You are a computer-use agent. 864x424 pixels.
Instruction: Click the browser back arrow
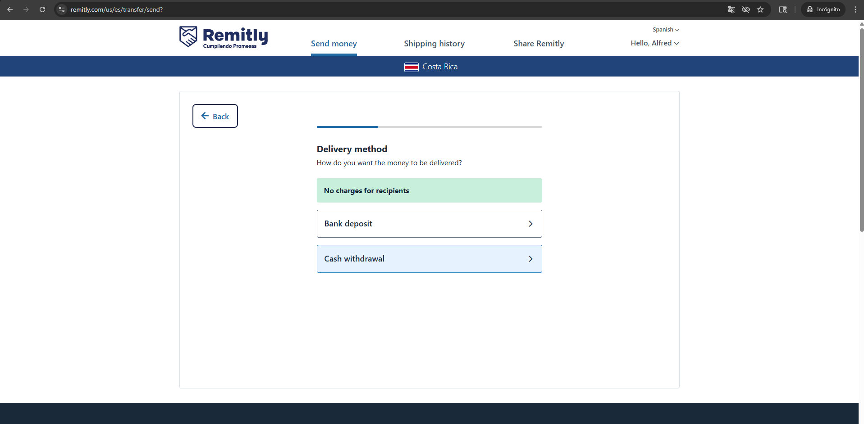coord(10,9)
